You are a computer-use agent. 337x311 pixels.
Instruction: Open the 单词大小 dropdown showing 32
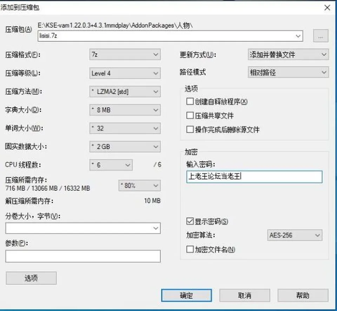coord(125,128)
